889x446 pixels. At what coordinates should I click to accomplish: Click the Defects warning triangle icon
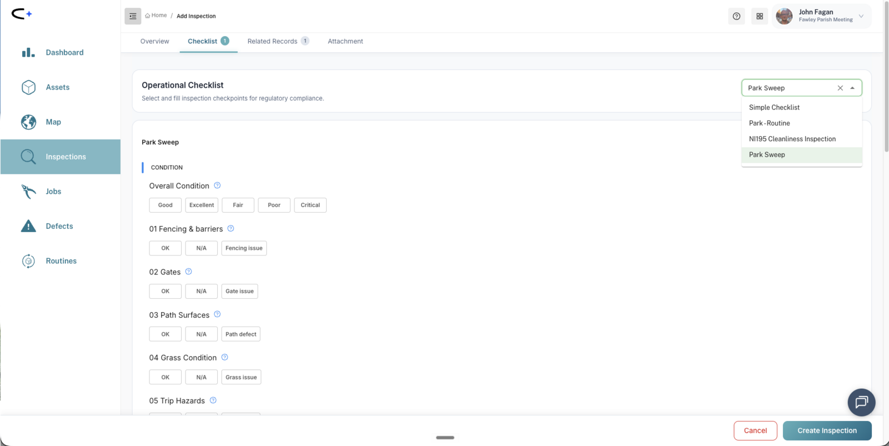tap(28, 226)
